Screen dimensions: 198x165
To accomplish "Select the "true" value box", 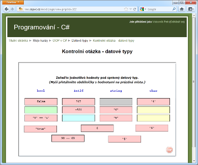I will [x=40, y=129].
